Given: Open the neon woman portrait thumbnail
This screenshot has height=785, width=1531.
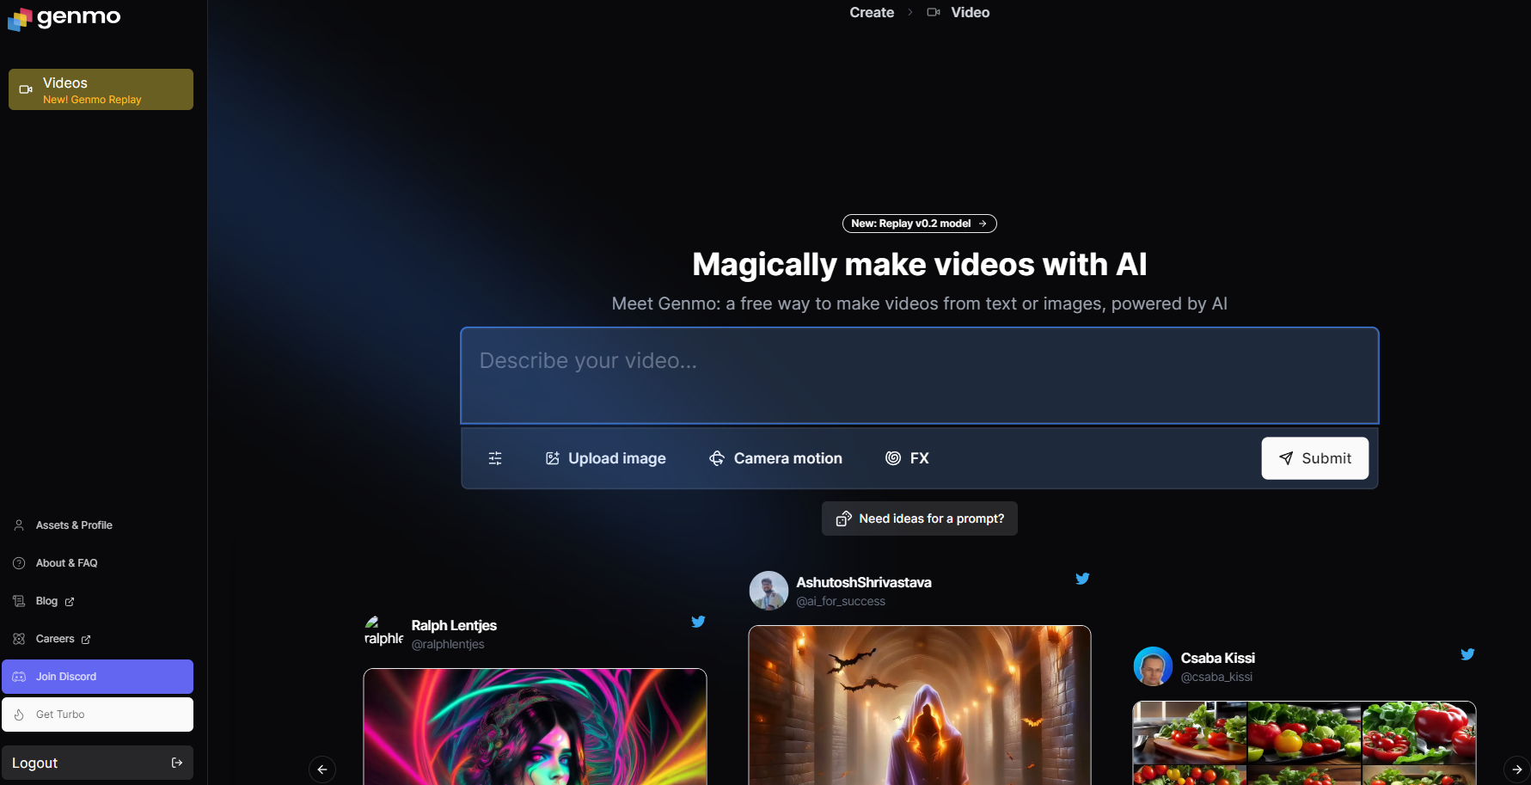Looking at the screenshot, I should 535,727.
